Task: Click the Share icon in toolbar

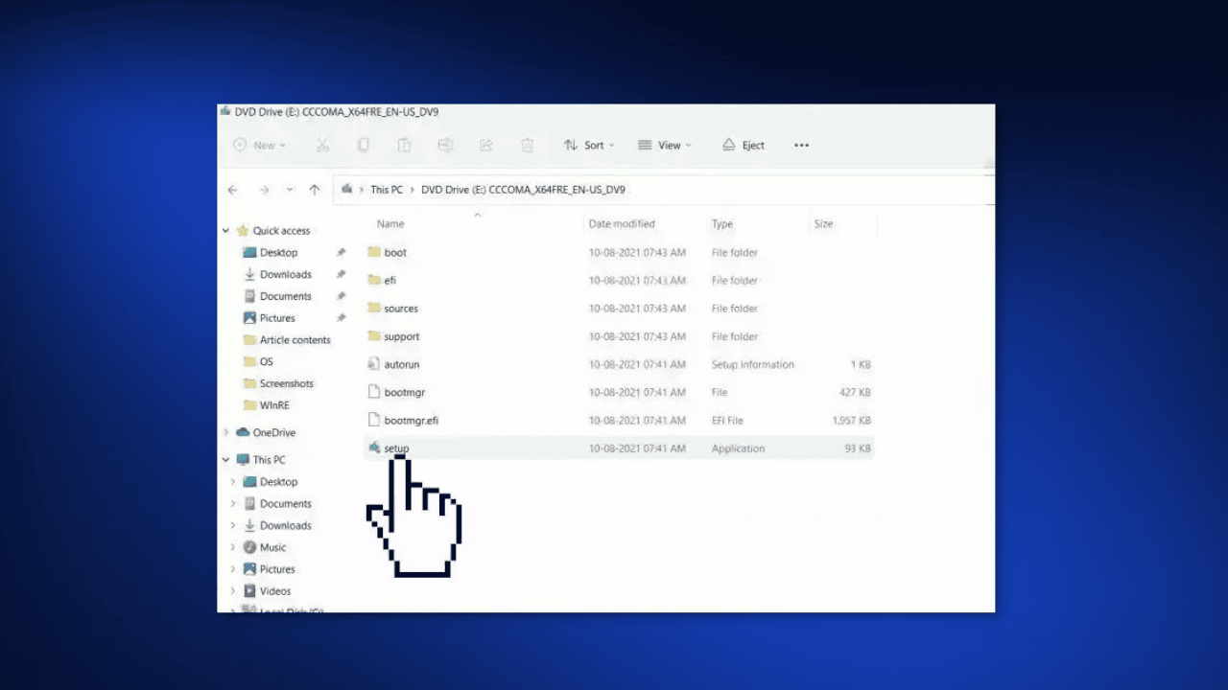Action: pos(486,145)
